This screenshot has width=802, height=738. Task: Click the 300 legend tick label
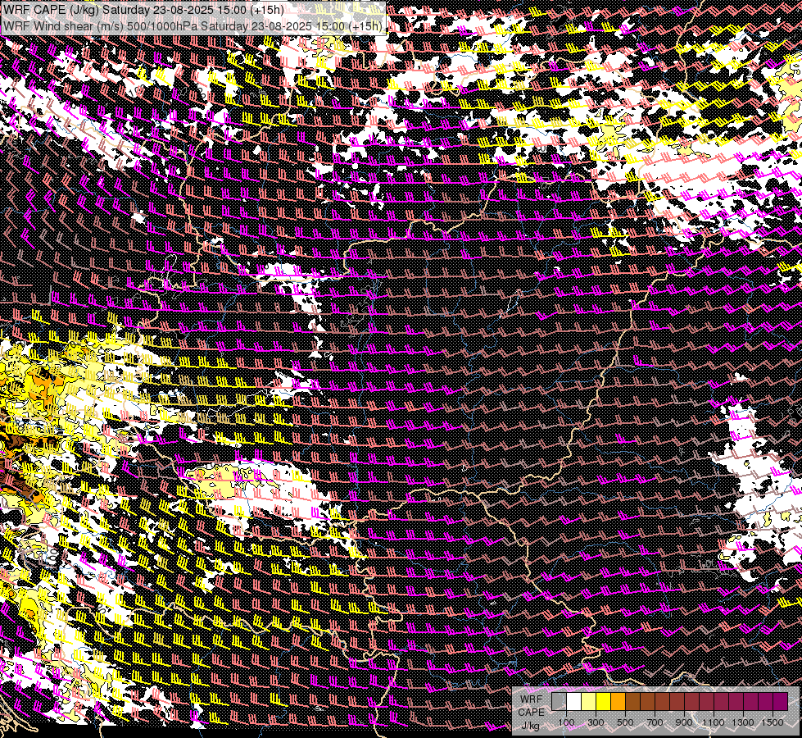pyautogui.click(x=596, y=722)
